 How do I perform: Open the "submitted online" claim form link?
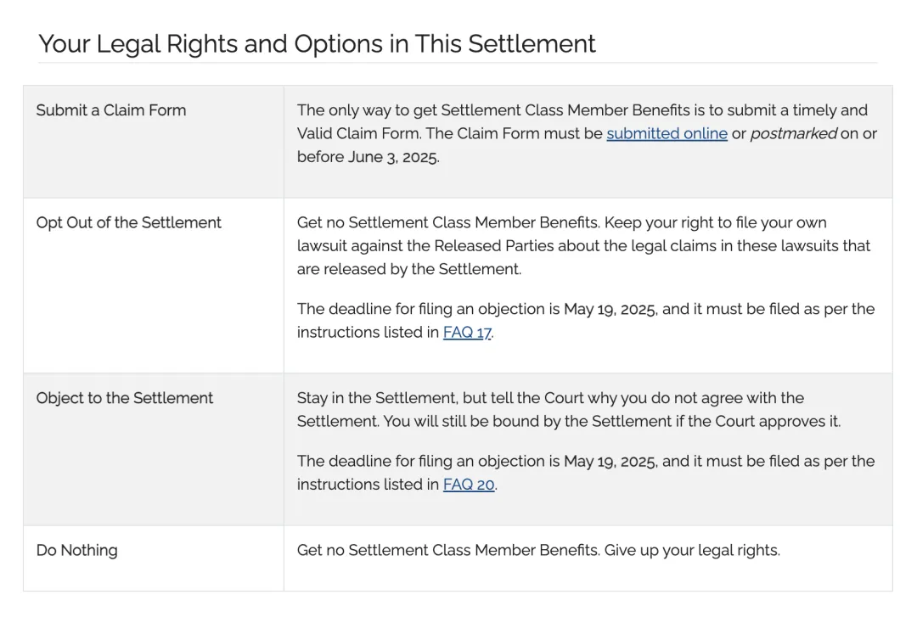point(667,134)
